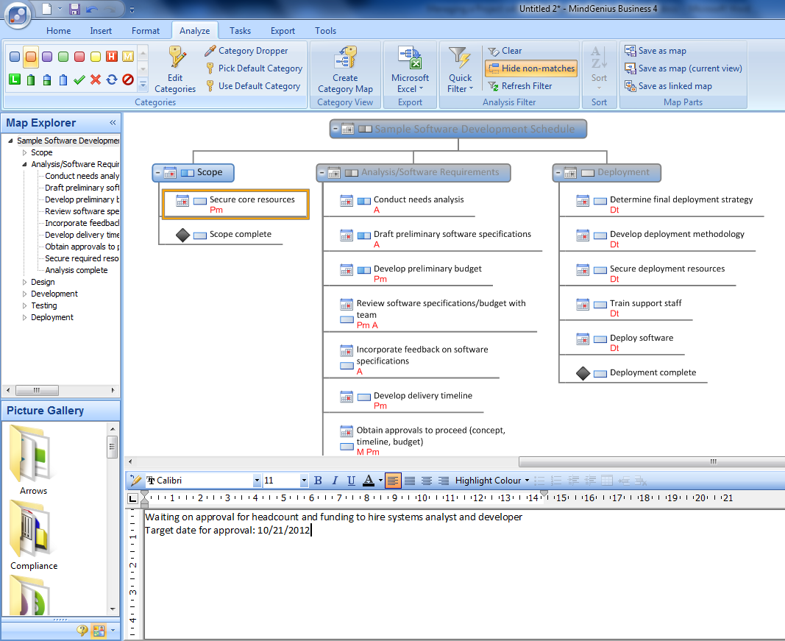Viewport: 785px width, 641px height.
Task: Expand the Scope node in Map Explorer
Action: [x=24, y=152]
